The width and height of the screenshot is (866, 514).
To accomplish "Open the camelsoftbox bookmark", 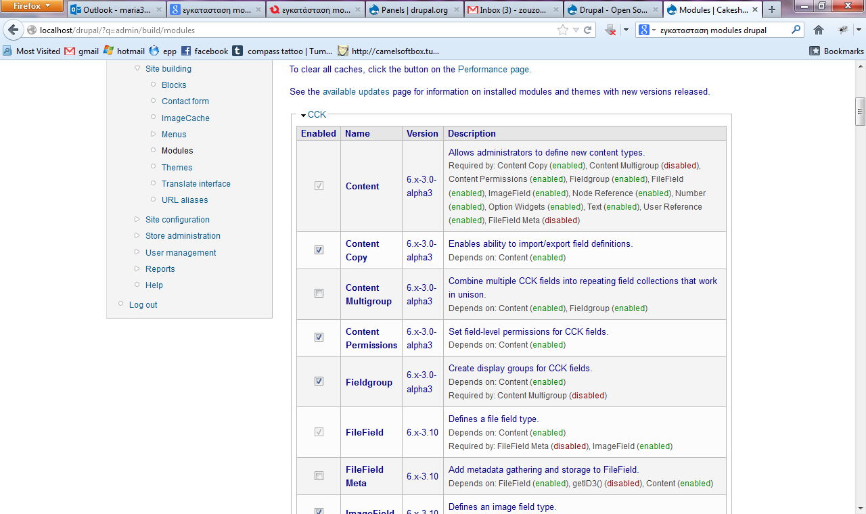I will click(x=388, y=51).
